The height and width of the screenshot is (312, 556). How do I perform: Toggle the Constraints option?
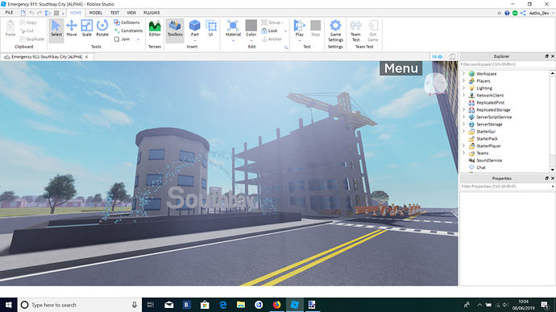tap(128, 31)
